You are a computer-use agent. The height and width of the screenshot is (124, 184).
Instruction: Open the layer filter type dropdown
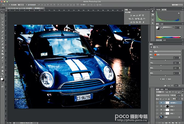(x=160, y=92)
